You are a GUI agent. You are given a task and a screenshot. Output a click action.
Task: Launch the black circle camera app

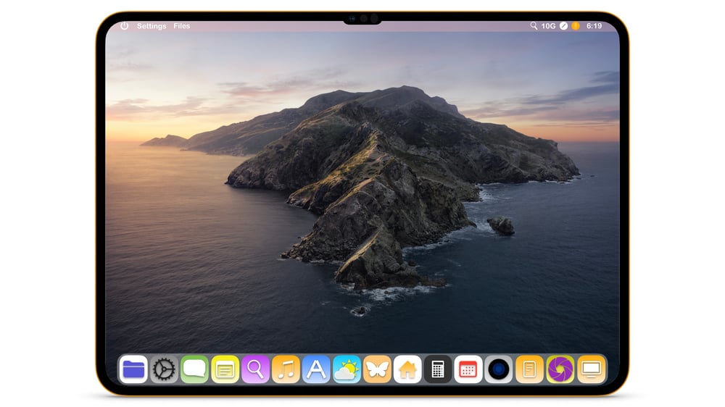499,369
